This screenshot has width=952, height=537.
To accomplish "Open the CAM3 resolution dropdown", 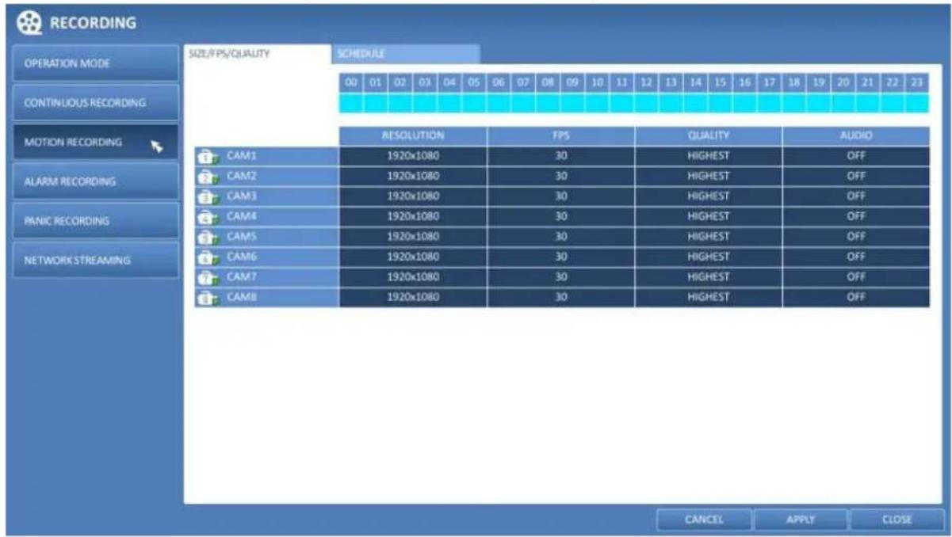I will (413, 196).
